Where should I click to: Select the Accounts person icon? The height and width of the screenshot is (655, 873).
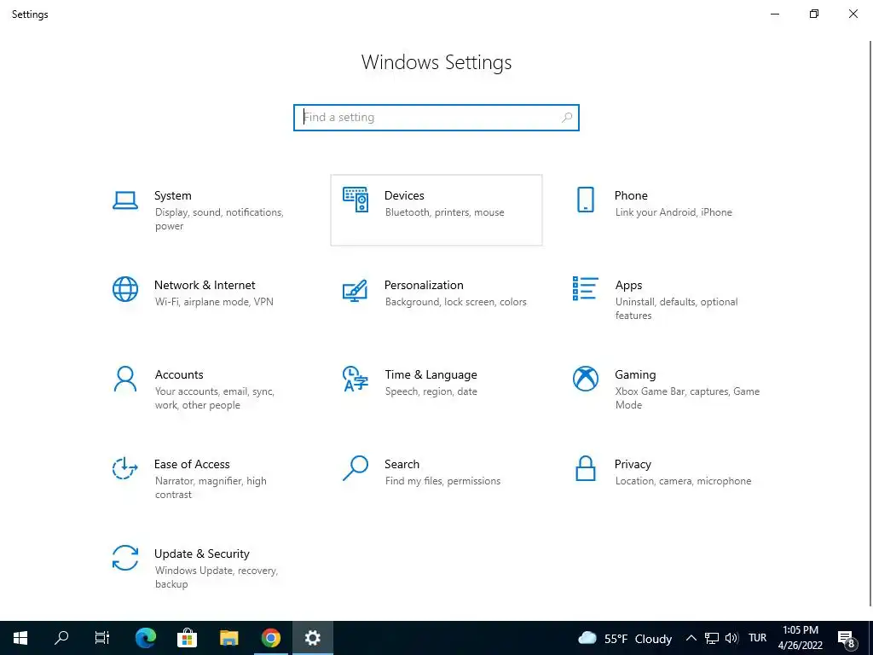[x=125, y=380]
